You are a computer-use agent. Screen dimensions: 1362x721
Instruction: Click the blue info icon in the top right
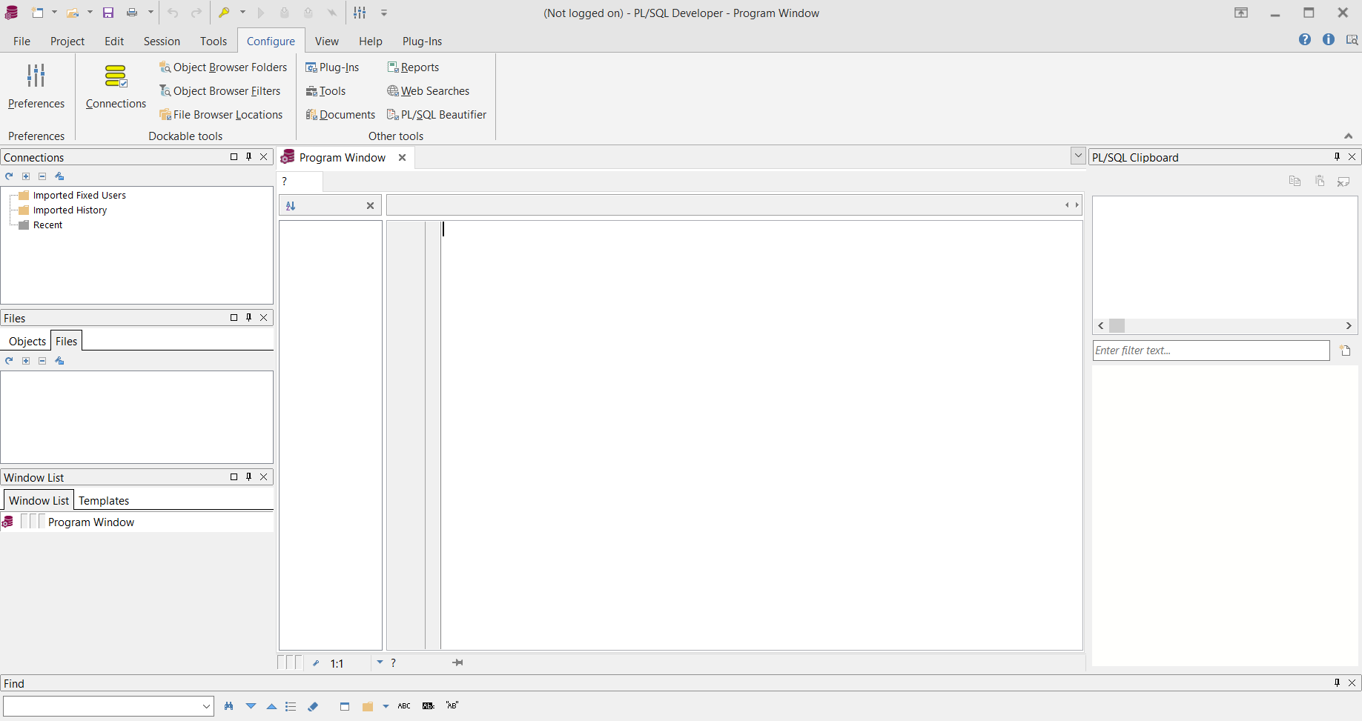pos(1329,39)
